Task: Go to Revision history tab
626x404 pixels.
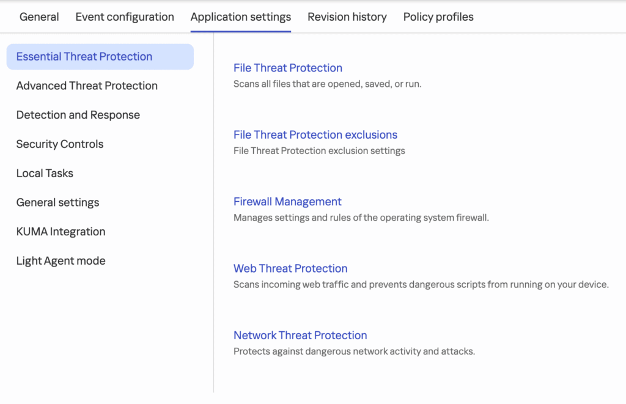Action: [x=347, y=17]
